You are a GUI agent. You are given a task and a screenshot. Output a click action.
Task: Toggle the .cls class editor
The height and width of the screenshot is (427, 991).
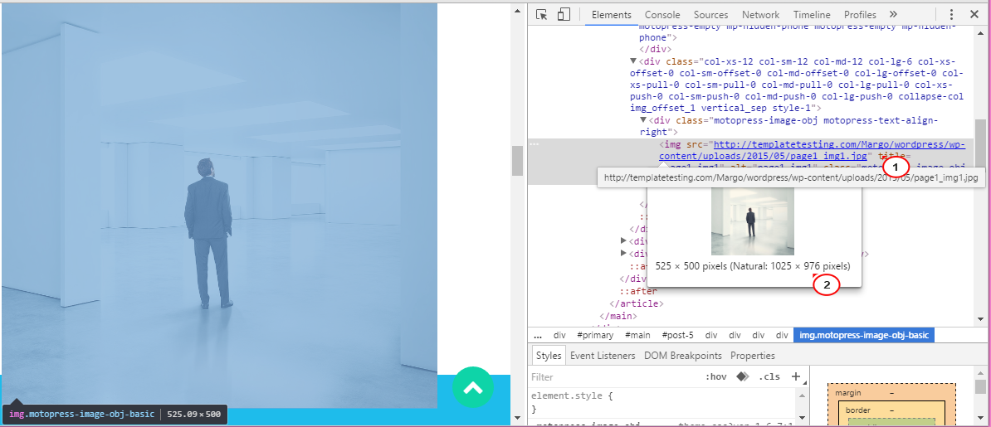pos(769,377)
